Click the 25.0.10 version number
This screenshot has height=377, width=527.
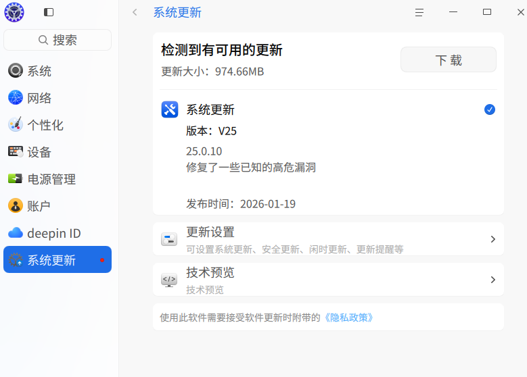tap(204, 151)
